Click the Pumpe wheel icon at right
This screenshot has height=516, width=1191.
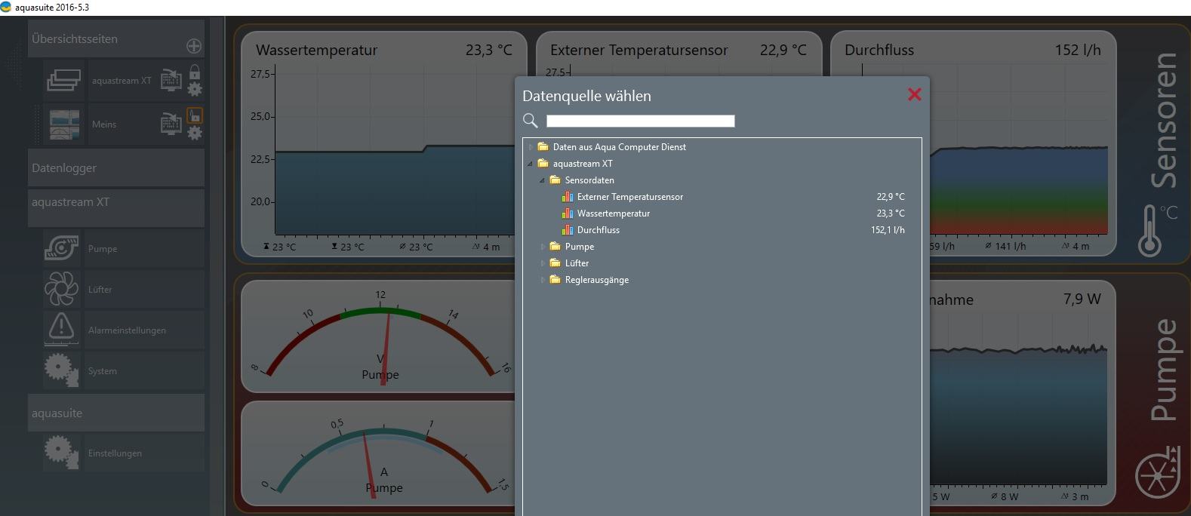[1158, 474]
